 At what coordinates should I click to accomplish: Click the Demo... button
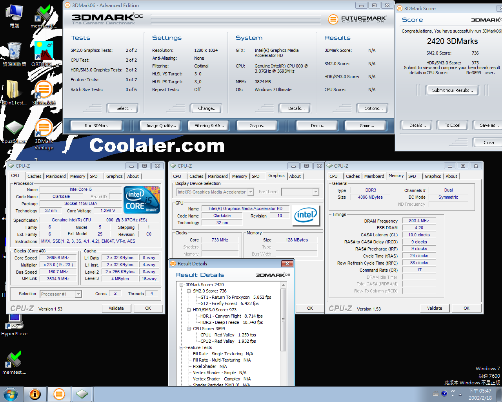[318, 126]
